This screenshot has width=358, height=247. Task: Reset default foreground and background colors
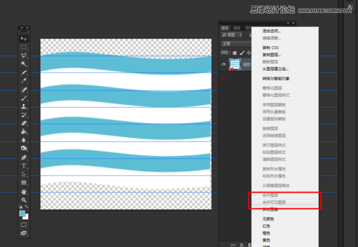point(20,207)
